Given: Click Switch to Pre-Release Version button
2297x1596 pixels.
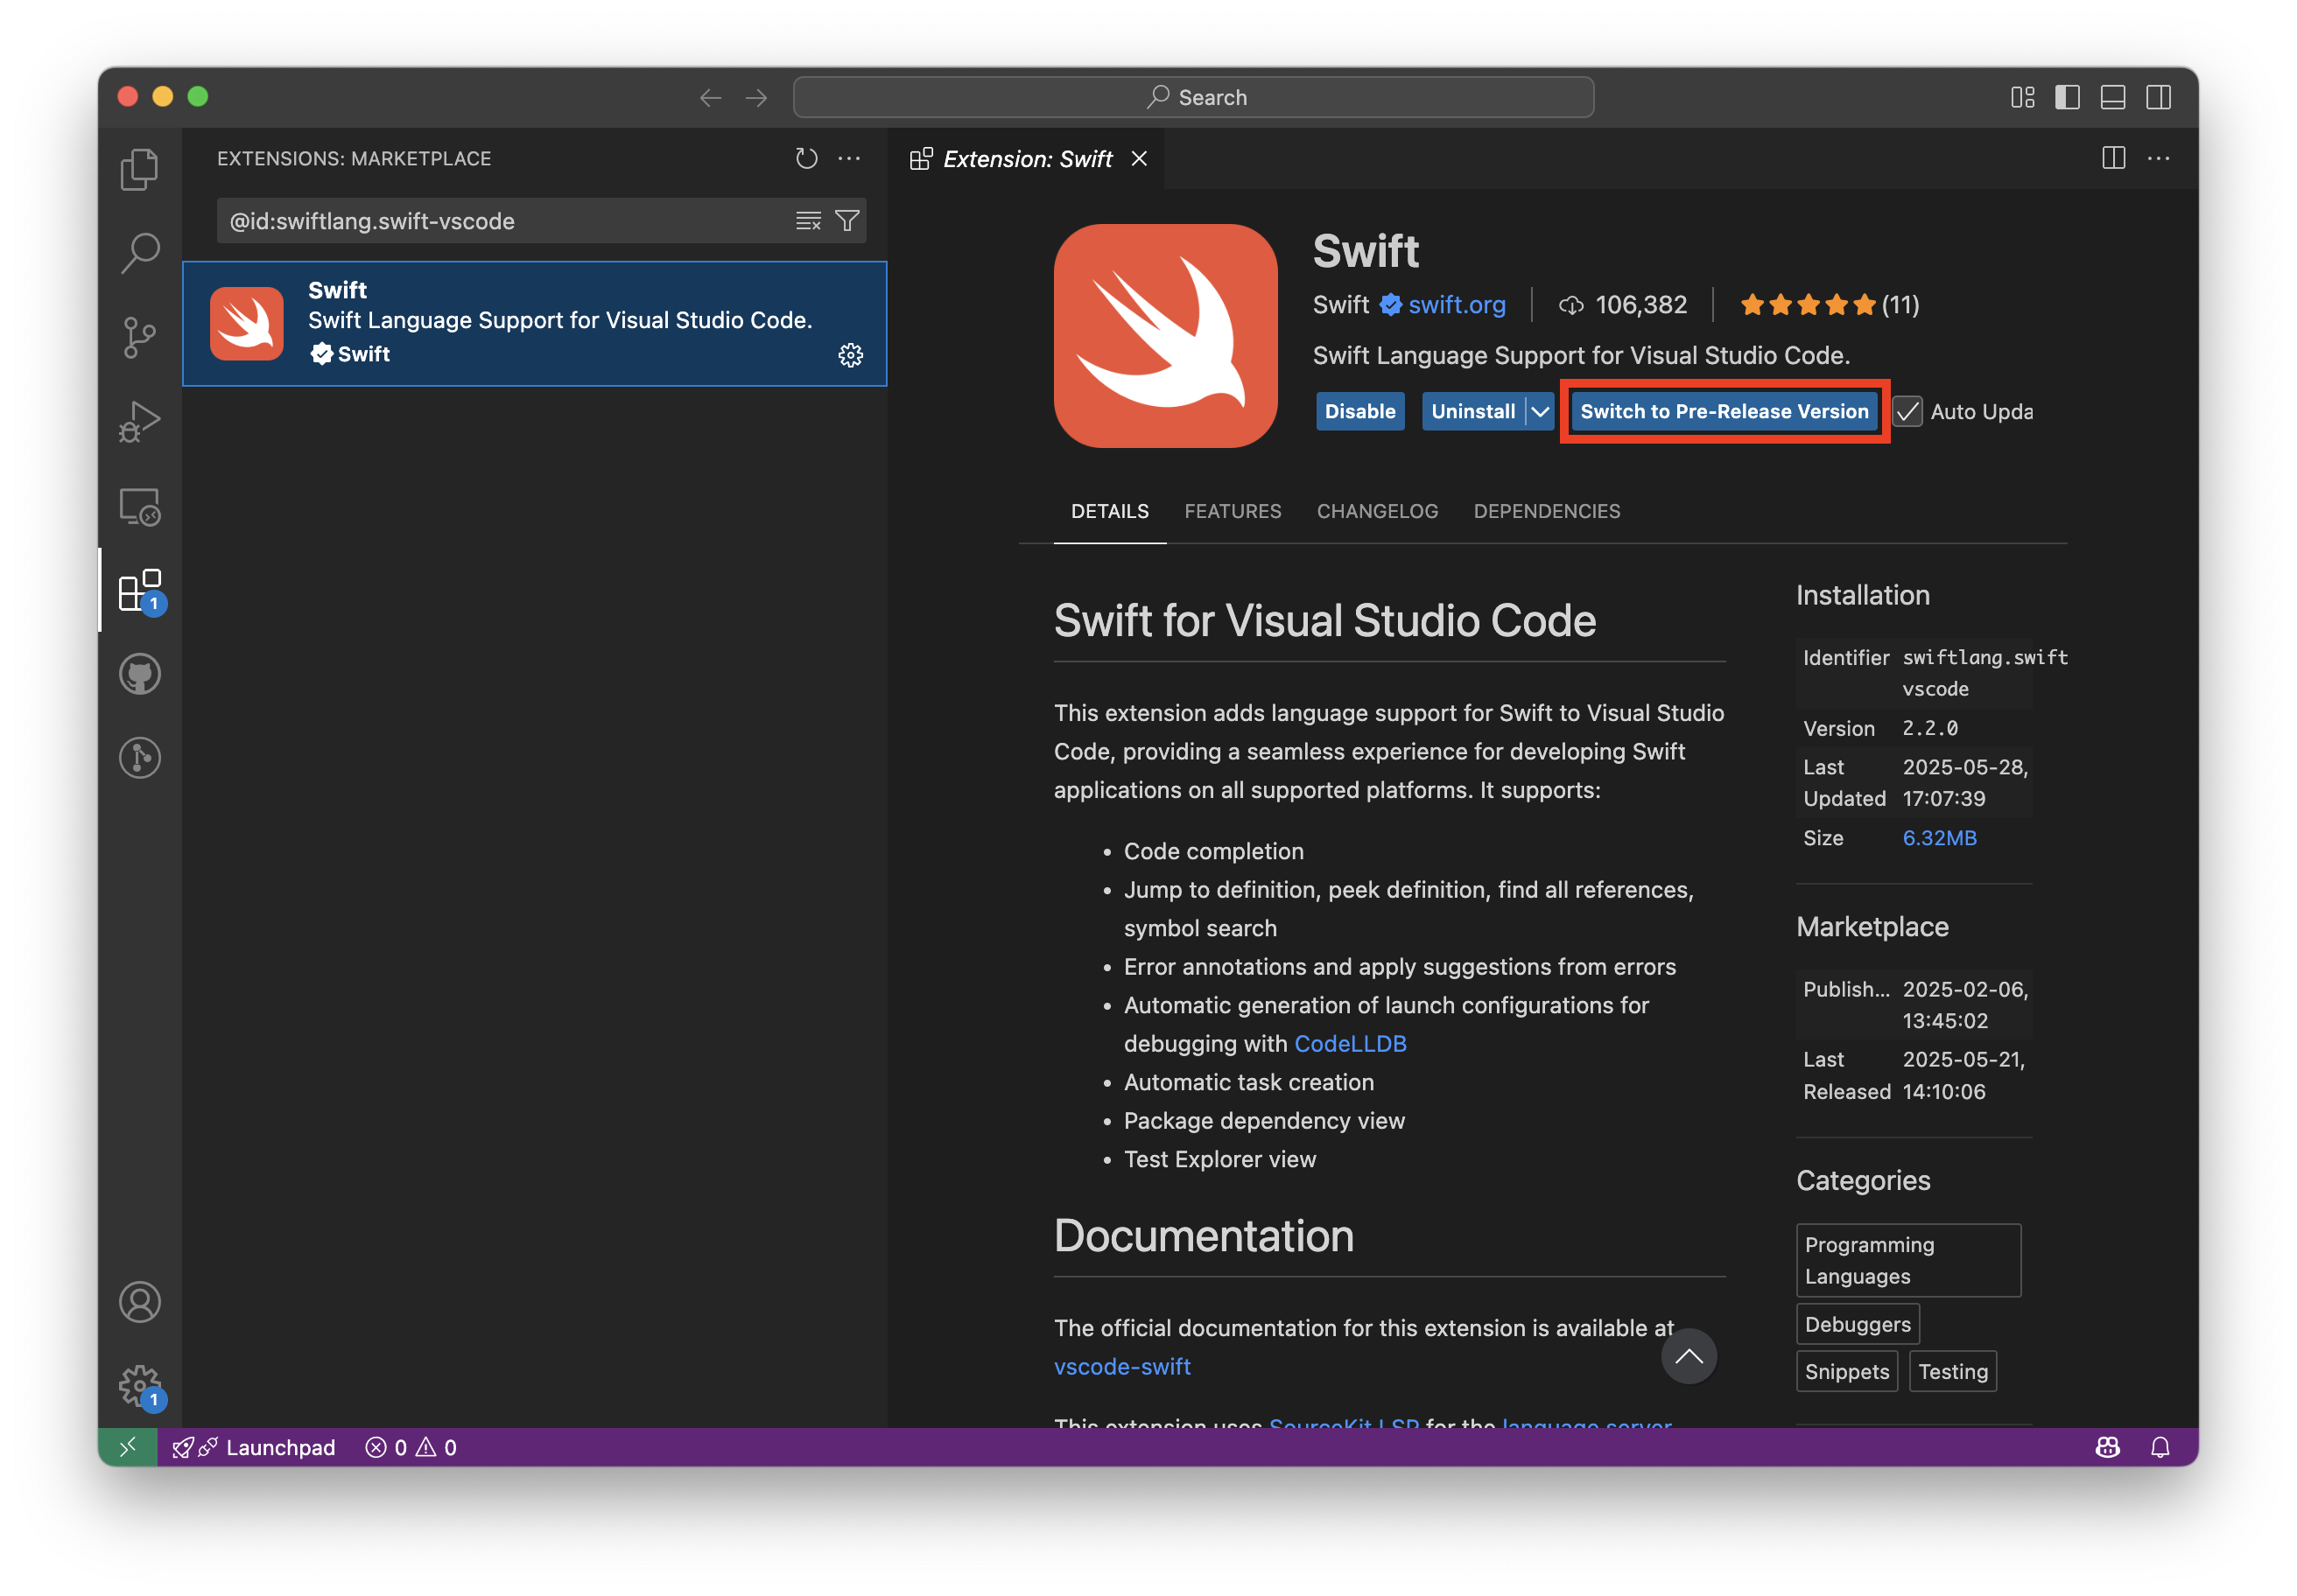Looking at the screenshot, I should pyautogui.click(x=1723, y=411).
